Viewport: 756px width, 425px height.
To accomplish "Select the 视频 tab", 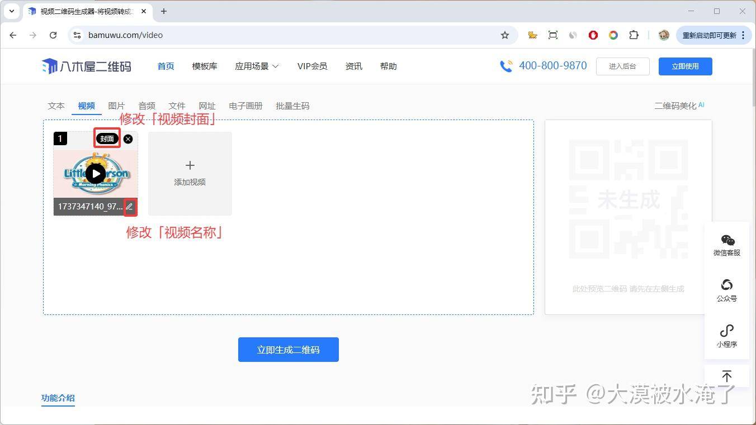I will click(86, 106).
